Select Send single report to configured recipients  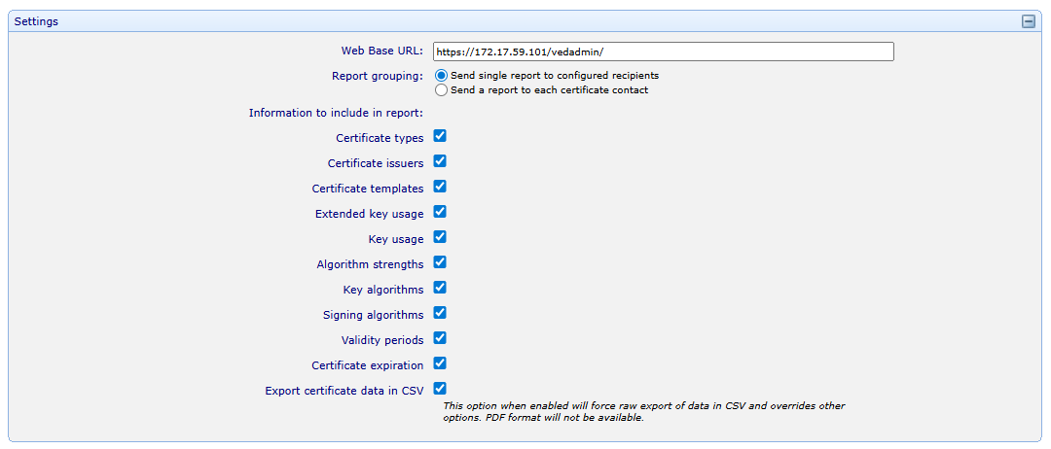coord(442,76)
